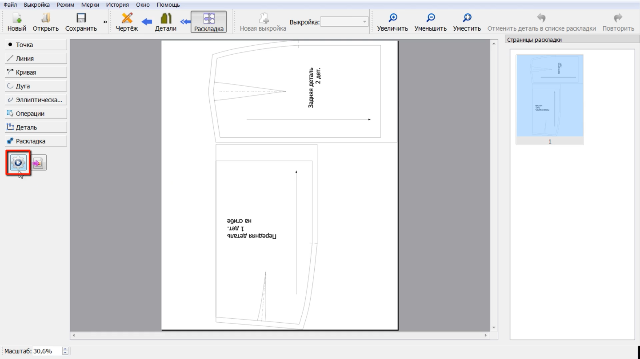Open the Точка tool section
The image size is (640, 359).
click(x=36, y=45)
